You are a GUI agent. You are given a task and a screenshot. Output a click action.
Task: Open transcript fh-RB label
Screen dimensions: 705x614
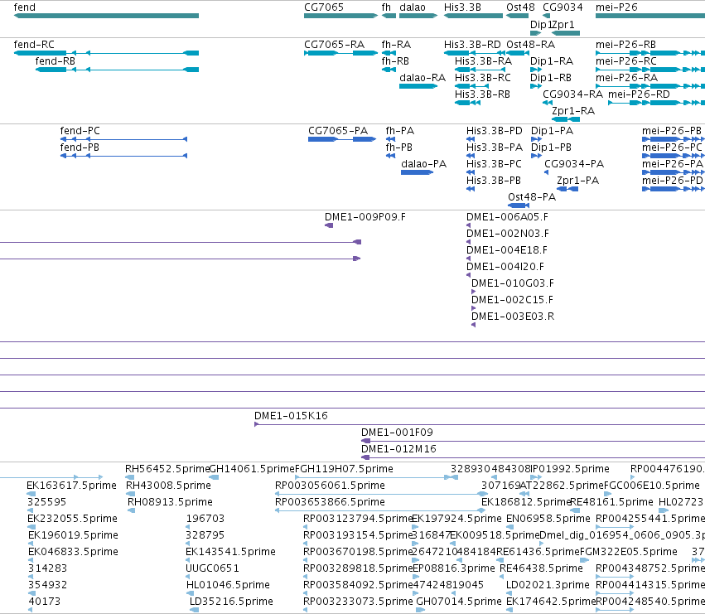tap(395, 61)
